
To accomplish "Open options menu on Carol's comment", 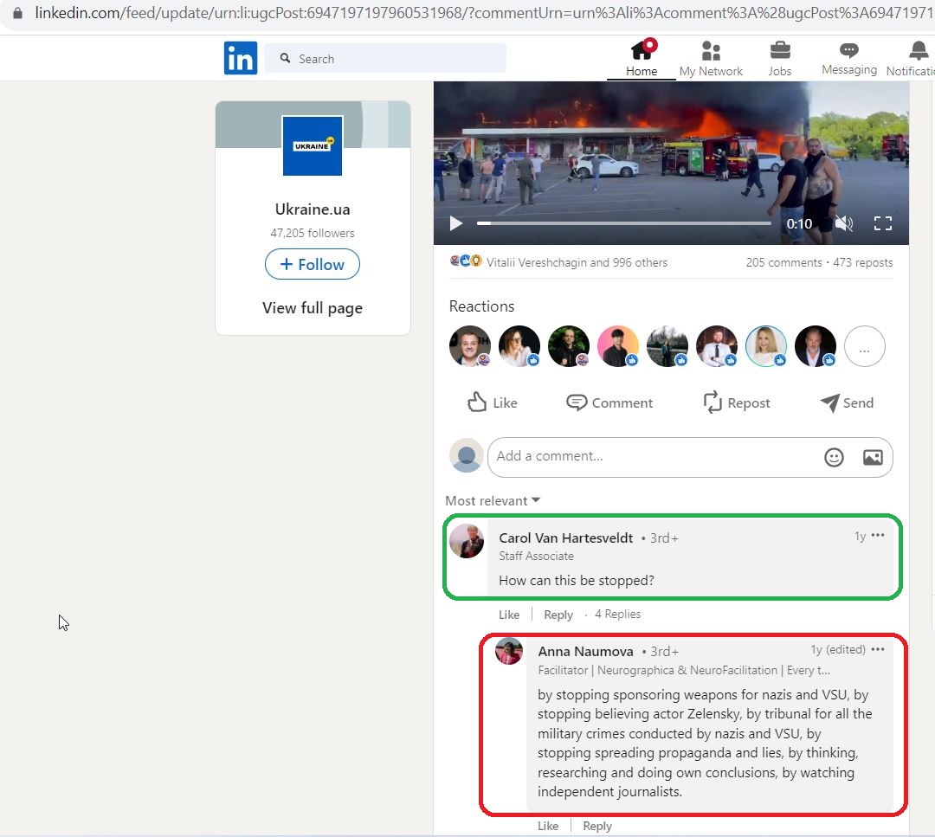I will (x=878, y=535).
